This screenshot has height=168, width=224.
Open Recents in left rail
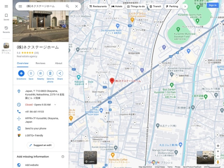pyautogui.click(x=6, y=29)
